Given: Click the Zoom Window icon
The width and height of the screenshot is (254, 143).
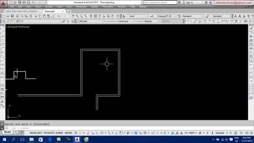Looking at the screenshot, I should [x=81, y=16].
